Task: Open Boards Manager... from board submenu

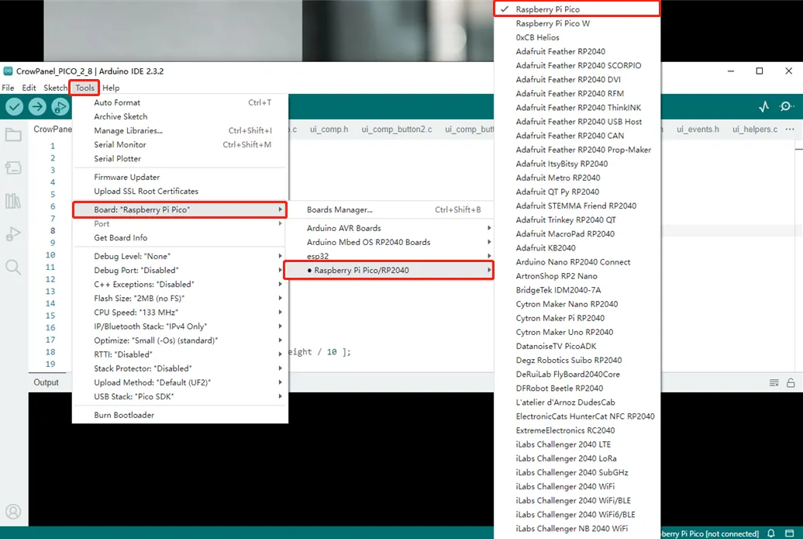Action: [391, 209]
